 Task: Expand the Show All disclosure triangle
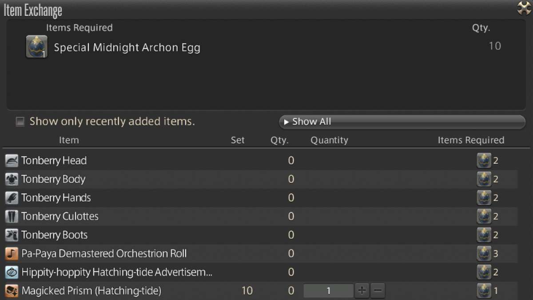coord(286,121)
